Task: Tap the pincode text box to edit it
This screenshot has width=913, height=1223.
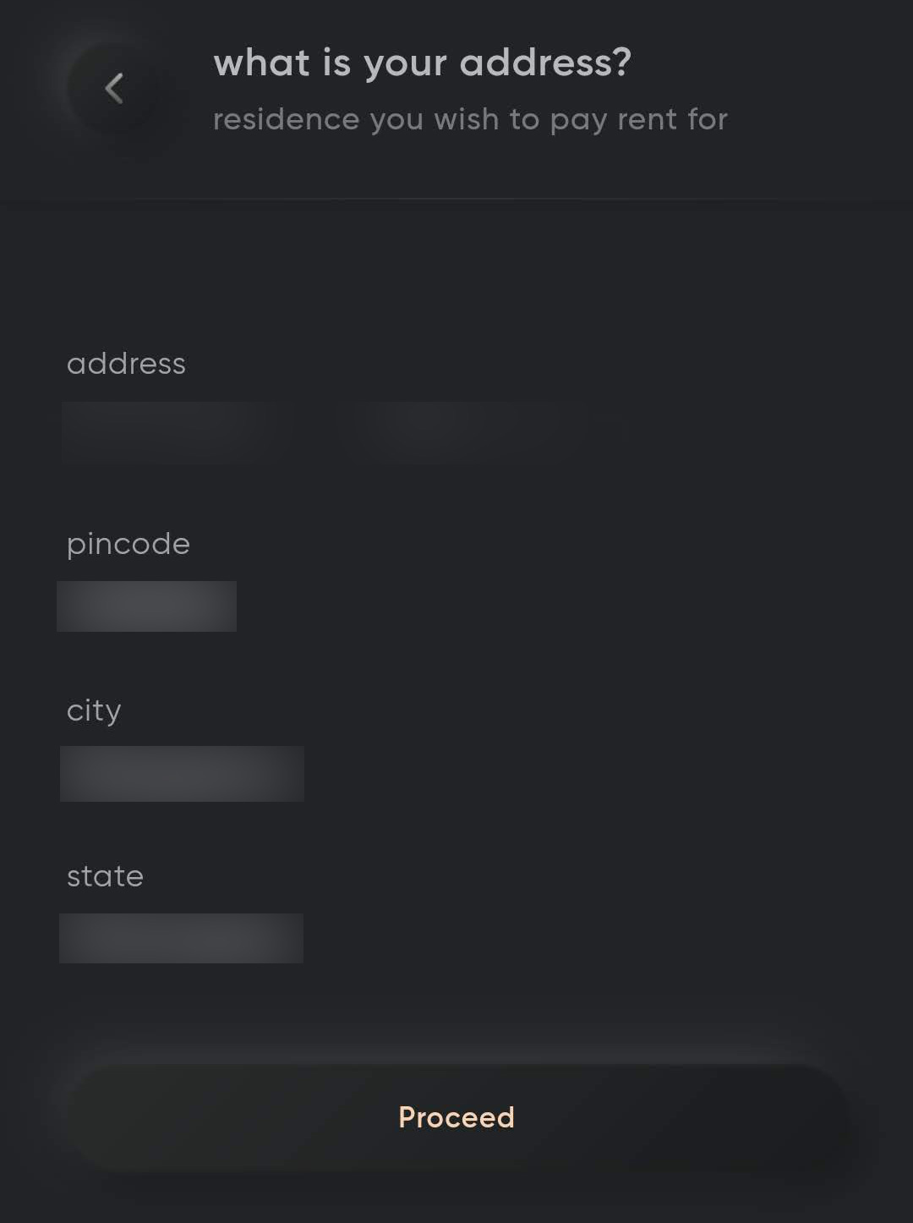Action: [145, 606]
